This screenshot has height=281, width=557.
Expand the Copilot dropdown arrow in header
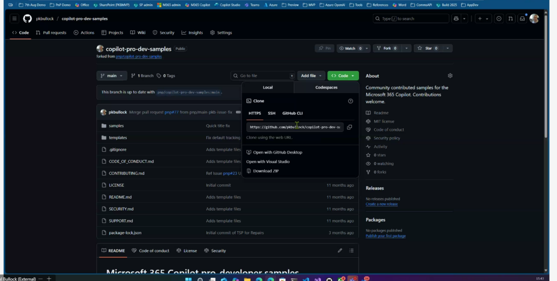(x=464, y=19)
